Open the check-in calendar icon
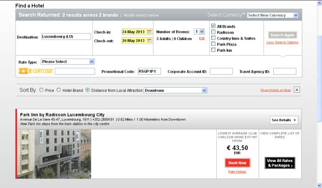Viewport: 322px width, 188px height. [149, 32]
